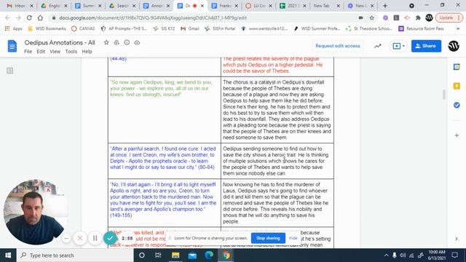466x262 pixels.
Task: Click the Loom minus button
Action: pos(66,238)
